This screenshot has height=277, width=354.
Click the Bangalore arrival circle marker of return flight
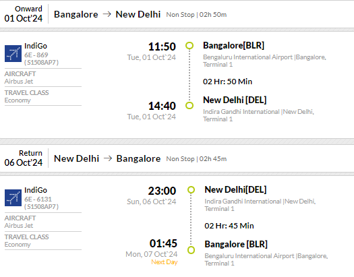(191, 250)
